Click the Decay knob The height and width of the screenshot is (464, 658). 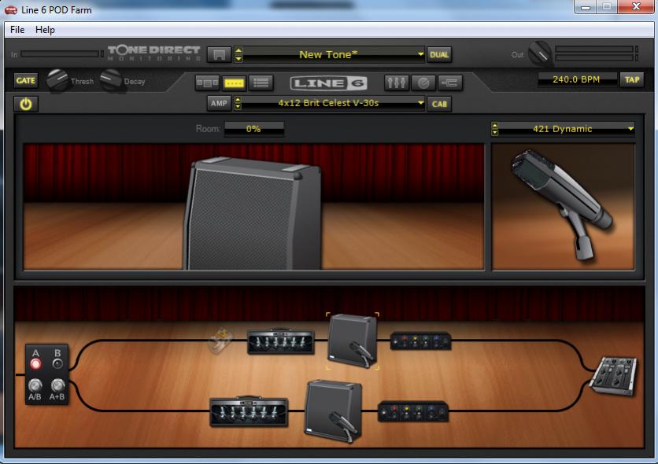point(111,79)
